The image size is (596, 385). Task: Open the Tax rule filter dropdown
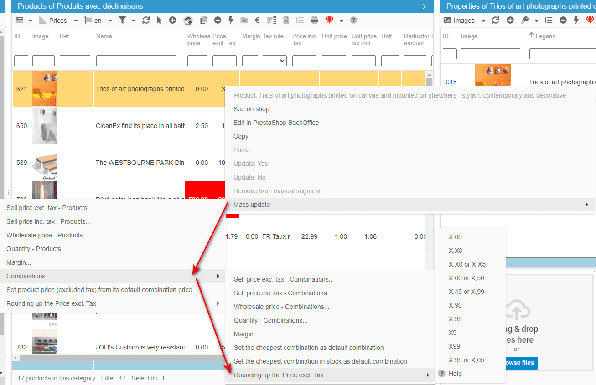275,61
